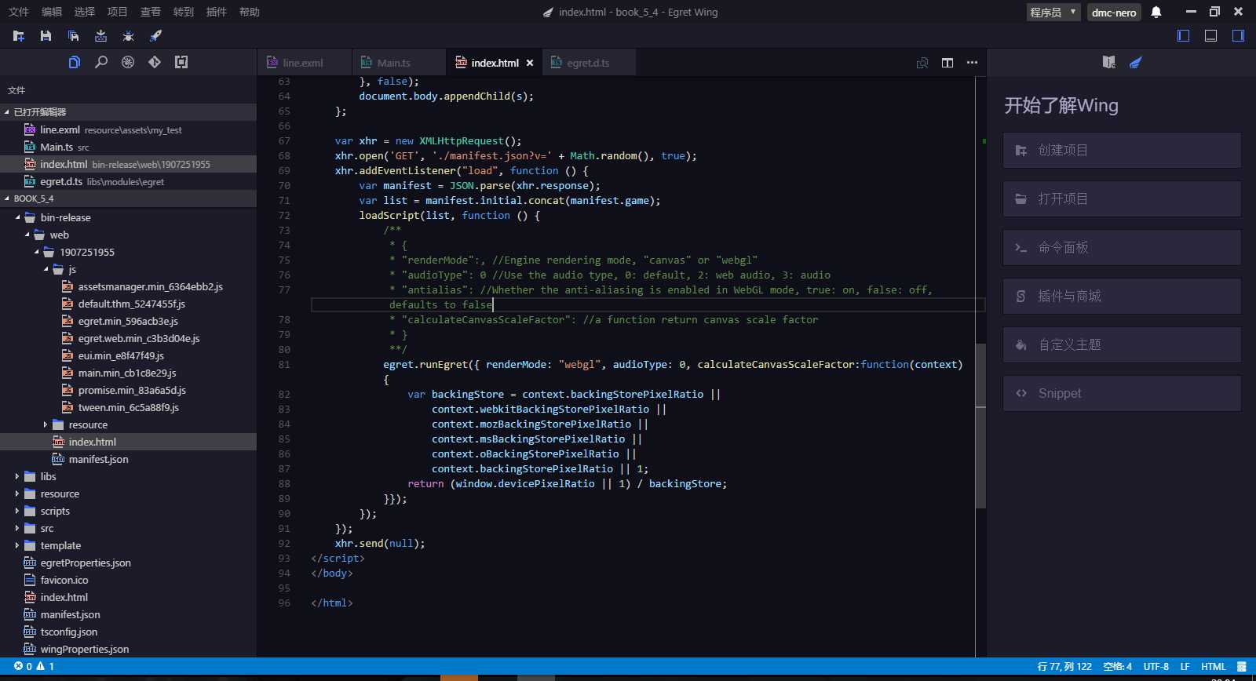This screenshot has width=1256, height=681.
Task: Click the 创建项目 button
Action: 1122,150
